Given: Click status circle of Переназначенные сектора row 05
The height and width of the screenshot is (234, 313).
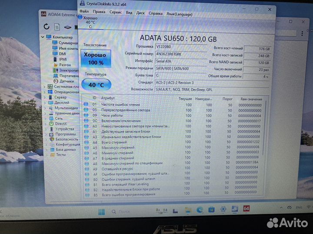Looking at the screenshot, I should pos(86,110).
